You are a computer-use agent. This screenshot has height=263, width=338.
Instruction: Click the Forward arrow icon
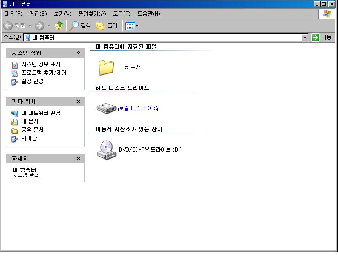[x=39, y=26]
